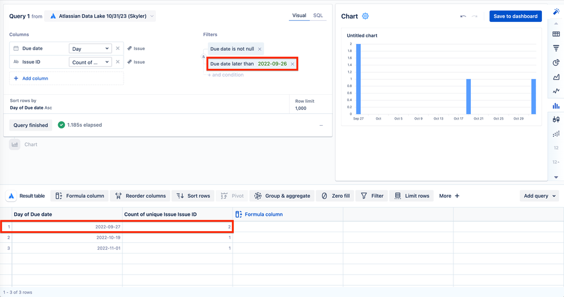The width and height of the screenshot is (564, 297).
Task: Switch to Visual mode tab
Action: coord(299,15)
